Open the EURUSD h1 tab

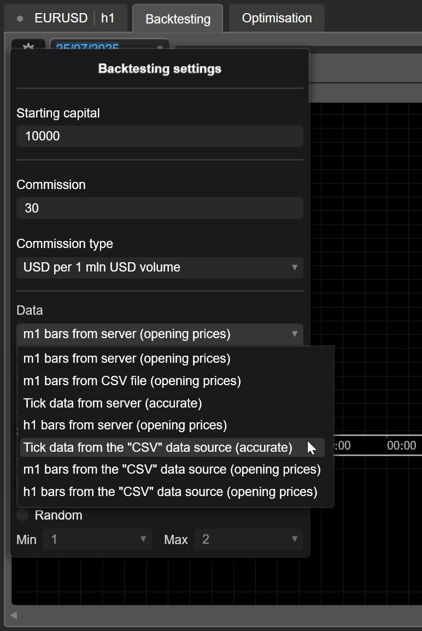click(66, 18)
